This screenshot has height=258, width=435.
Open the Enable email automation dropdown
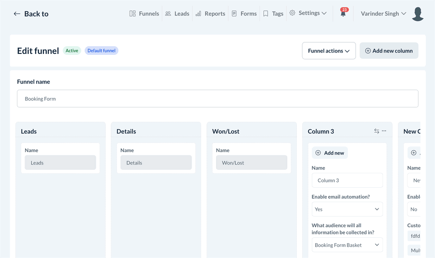[x=347, y=209]
